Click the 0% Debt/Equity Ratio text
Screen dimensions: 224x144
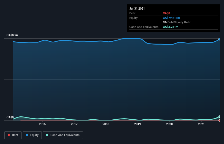point(177,22)
